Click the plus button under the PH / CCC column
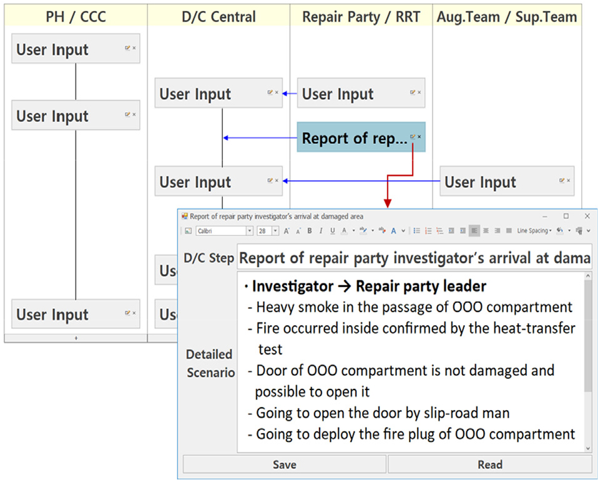The image size is (598, 480). tap(76, 338)
